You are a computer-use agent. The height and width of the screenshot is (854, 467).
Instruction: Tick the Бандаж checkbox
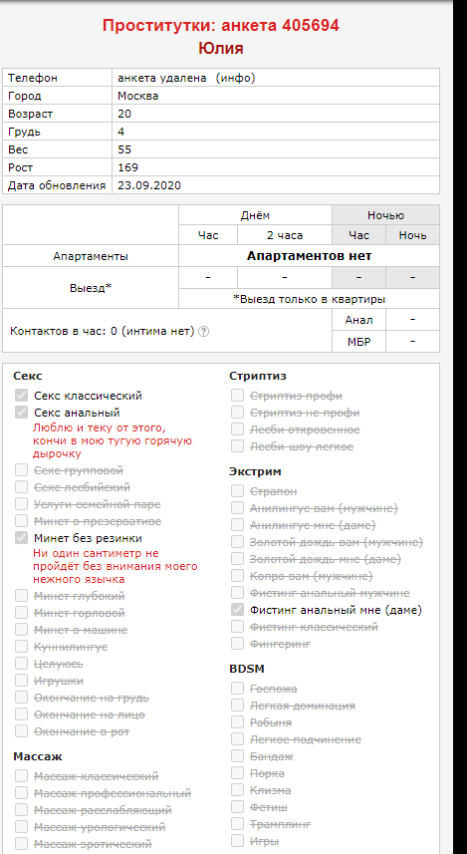point(237,756)
